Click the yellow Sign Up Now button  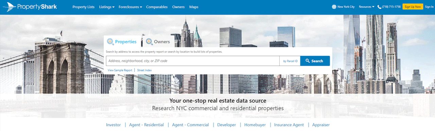coord(413,7)
